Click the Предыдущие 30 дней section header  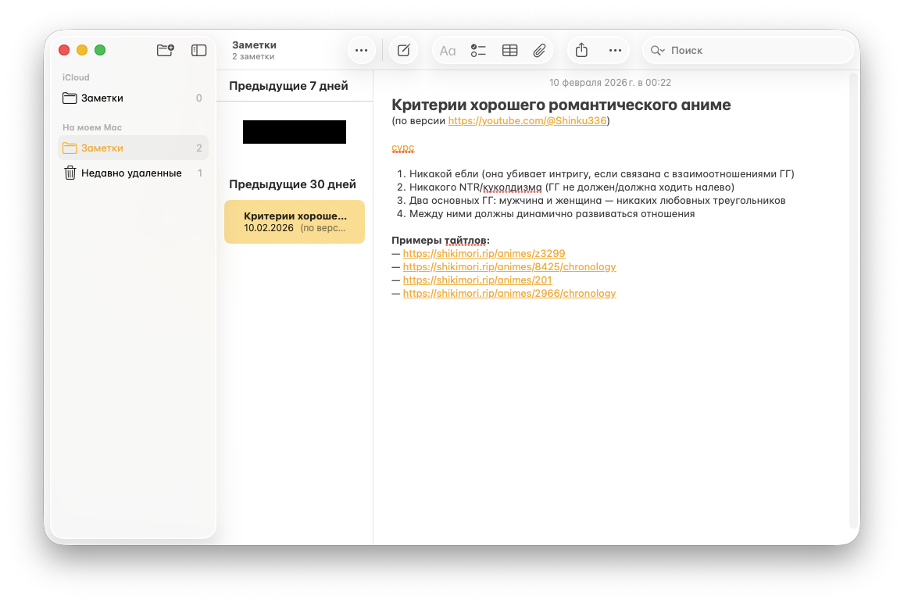click(292, 184)
